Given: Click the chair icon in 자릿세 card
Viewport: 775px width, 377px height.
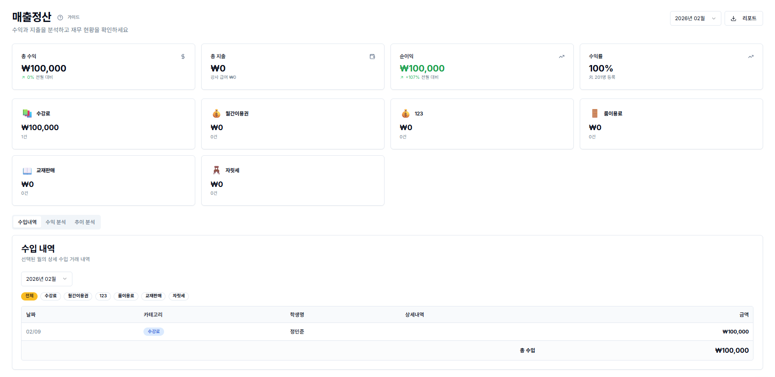Looking at the screenshot, I should click(x=216, y=170).
